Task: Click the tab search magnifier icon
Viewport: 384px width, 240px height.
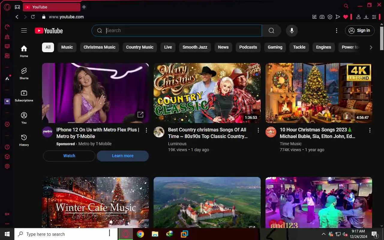Action: click(x=346, y=6)
